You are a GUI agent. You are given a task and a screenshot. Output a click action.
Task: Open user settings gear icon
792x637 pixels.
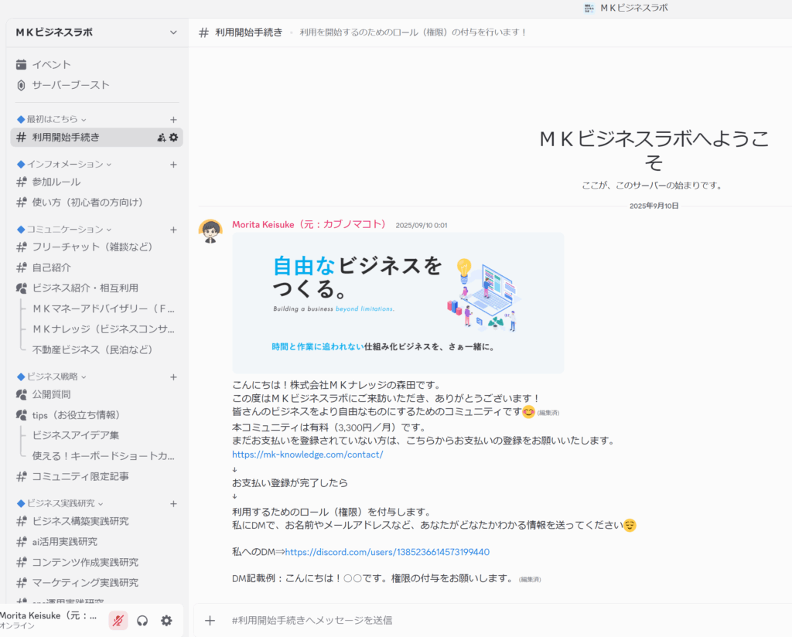[166, 620]
